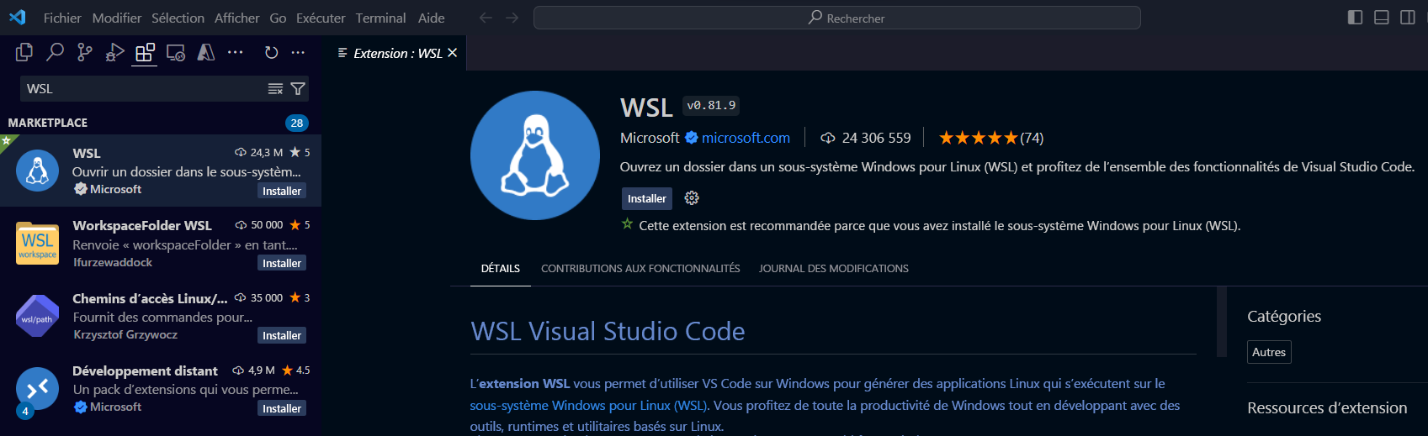Select Développement distant extension pack

point(161,388)
